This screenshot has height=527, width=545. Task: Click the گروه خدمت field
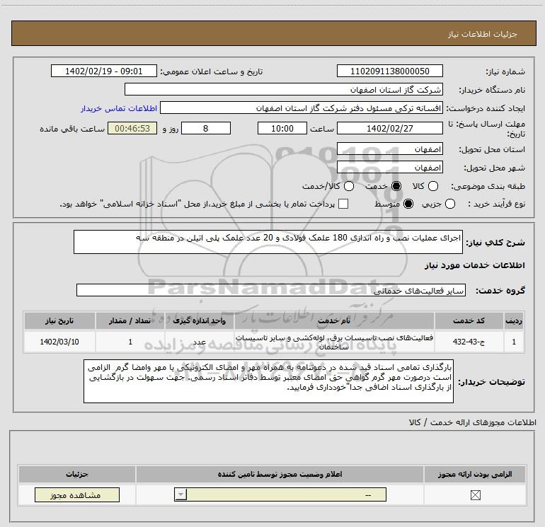(271, 290)
